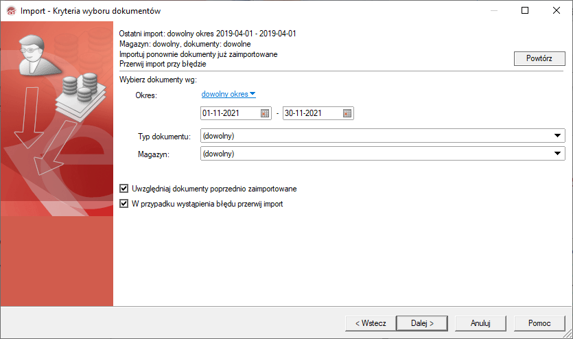Cancel the import with Anuluj
The image size is (573, 339).
coord(480,323)
